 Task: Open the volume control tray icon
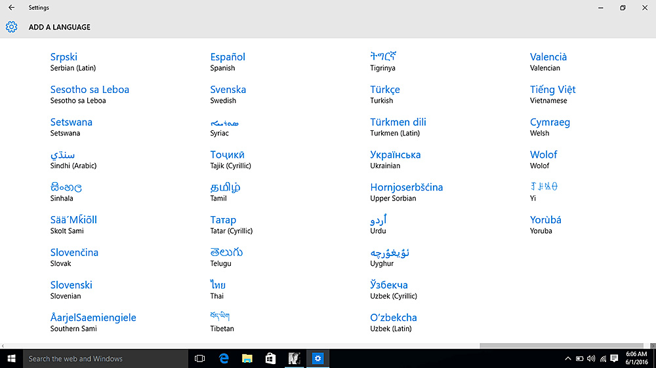click(x=591, y=359)
